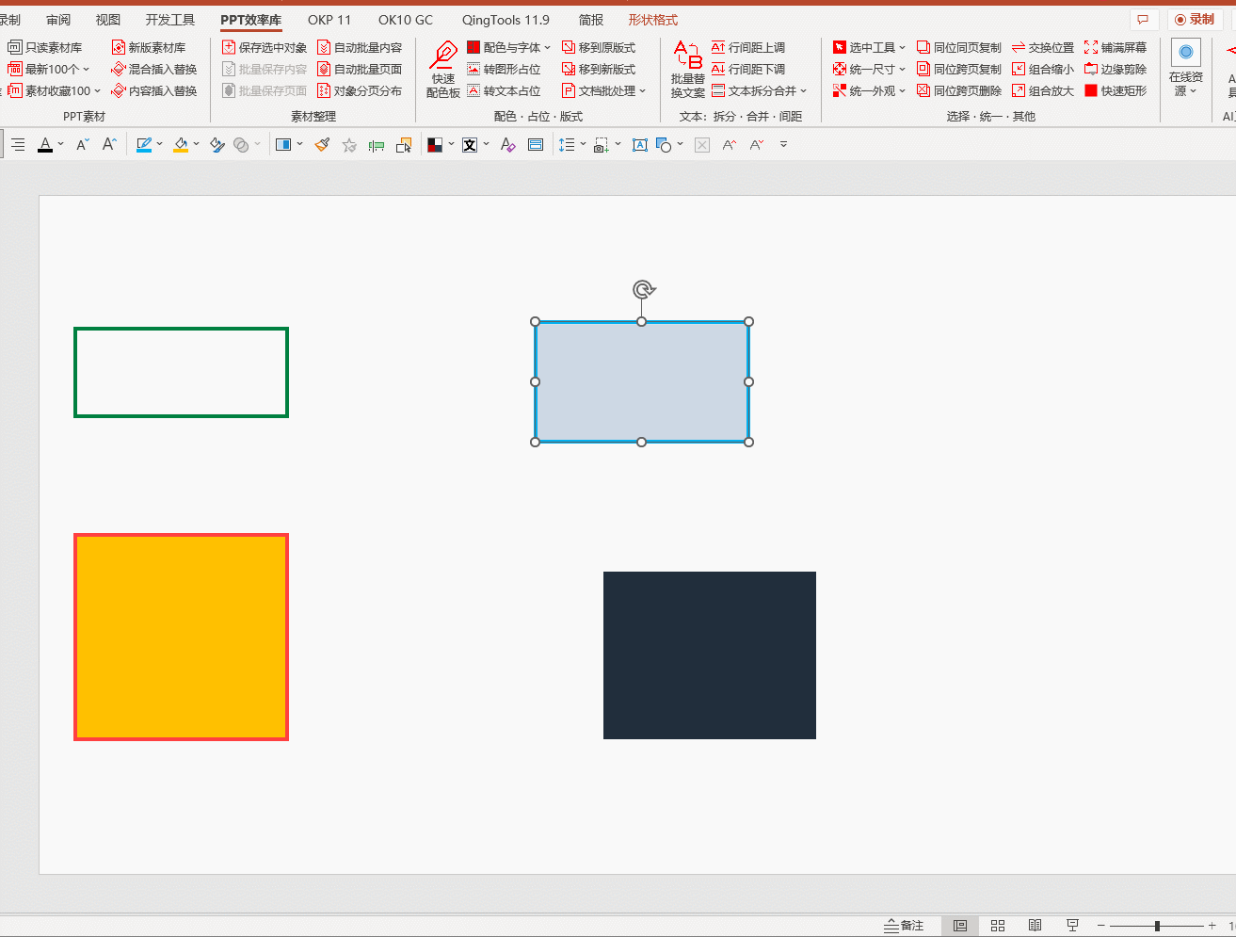The width and height of the screenshot is (1236, 937).
Task: Click the font color A swatch
Action: click(44, 144)
